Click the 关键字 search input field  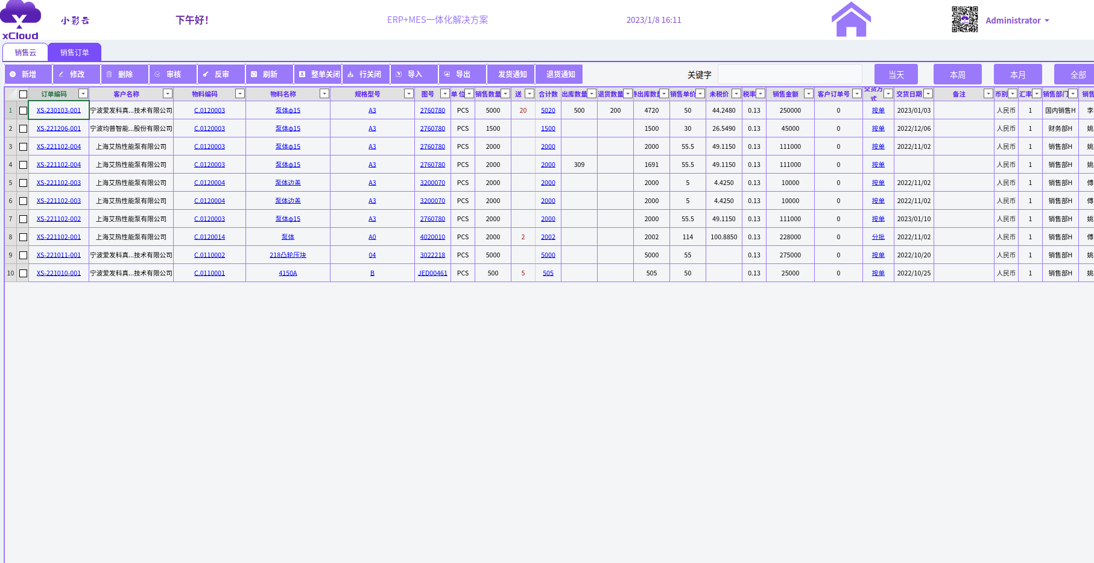(790, 74)
